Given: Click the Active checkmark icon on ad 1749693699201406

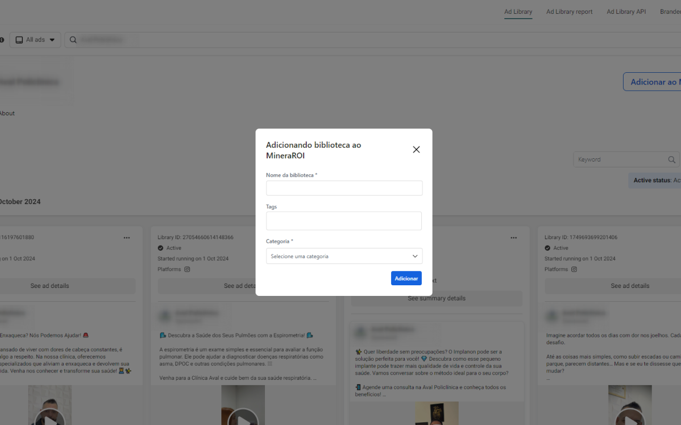Looking at the screenshot, I should coord(547,248).
